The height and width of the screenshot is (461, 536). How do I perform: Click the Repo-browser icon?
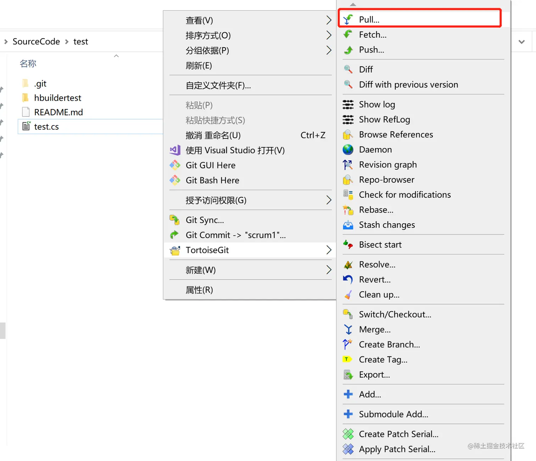pyautogui.click(x=348, y=180)
